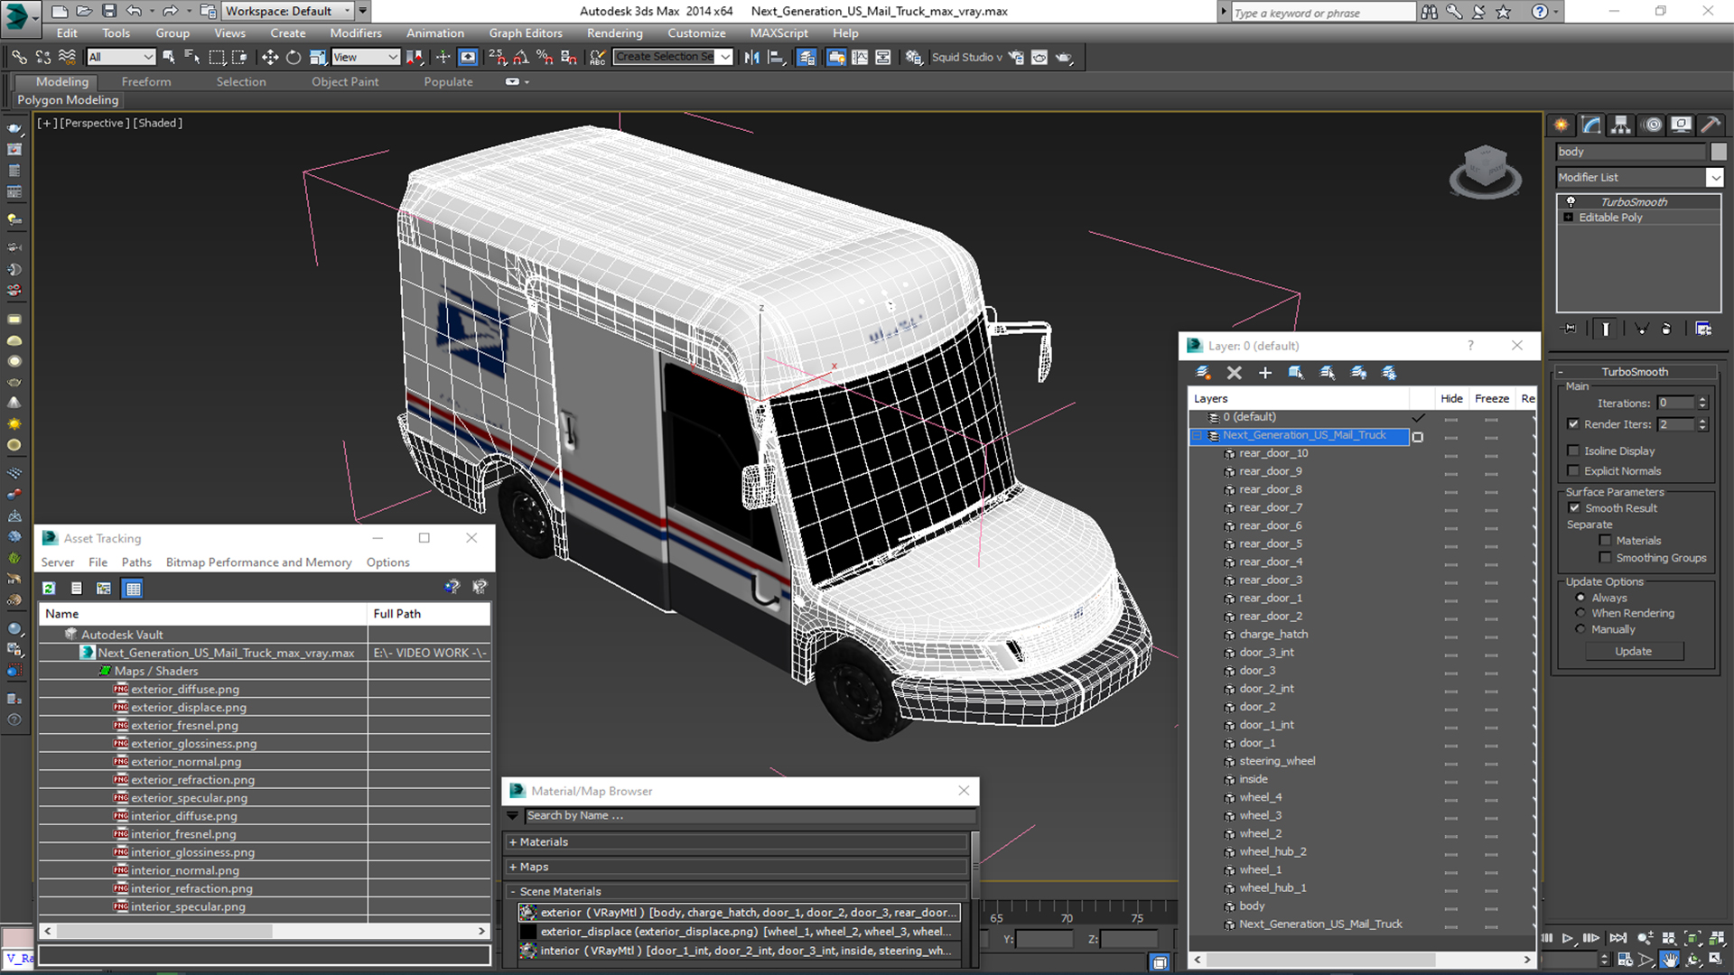Image resolution: width=1734 pixels, height=975 pixels.
Task: Select the When Rendering update option
Action: [x=1580, y=613]
